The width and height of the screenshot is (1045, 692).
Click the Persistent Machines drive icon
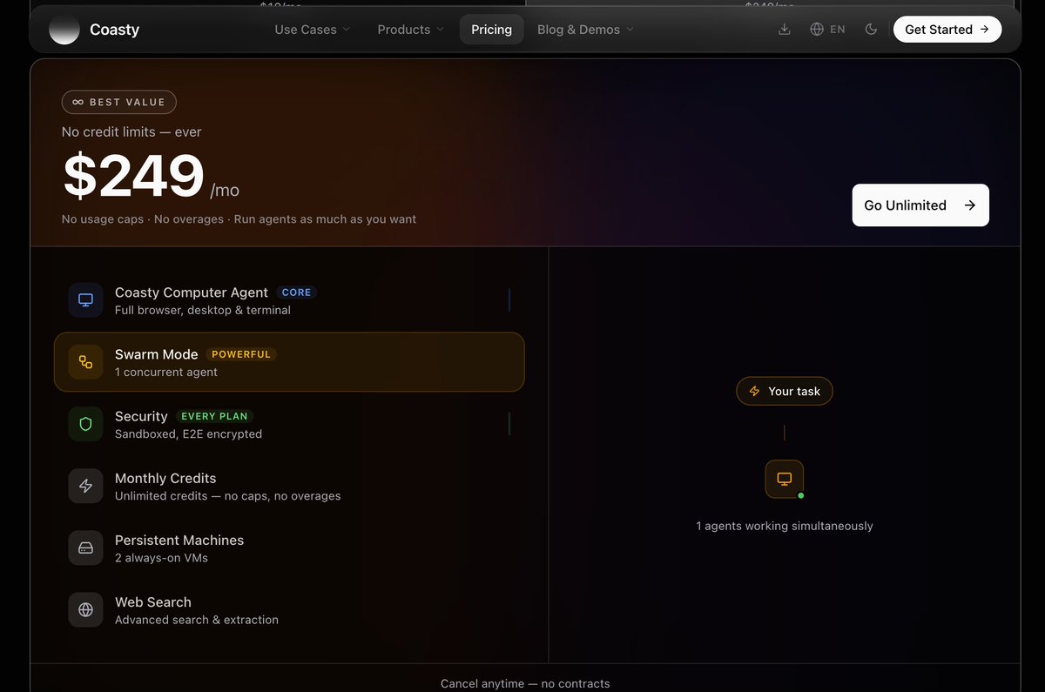click(x=85, y=548)
